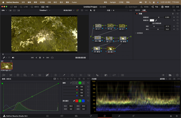Click the haze color eyedropper icon
Viewport: 181px width, 118px height.
coord(156,20)
